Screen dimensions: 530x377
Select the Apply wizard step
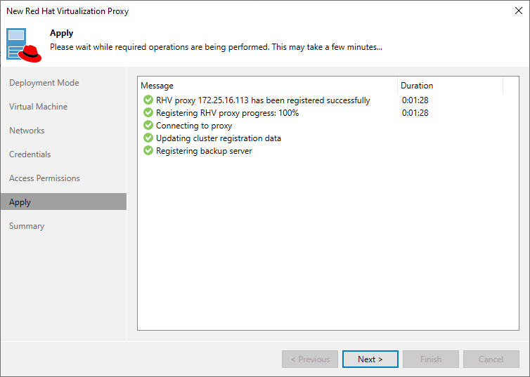pyautogui.click(x=63, y=201)
